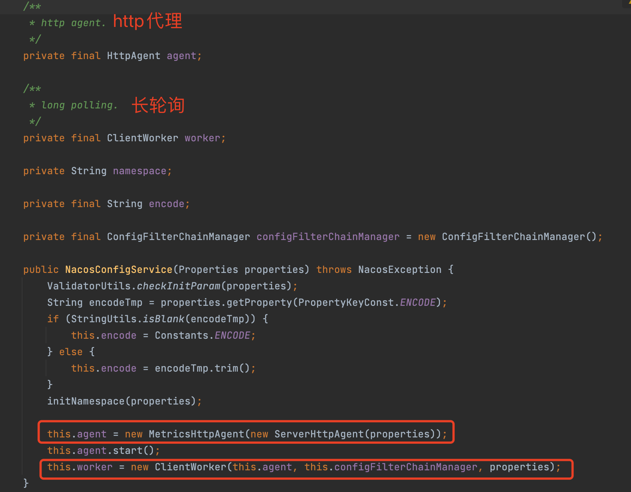Viewport: 631px width, 492px height.
Task: Click ServerHttpAgent constructor call
Action: 319,434
